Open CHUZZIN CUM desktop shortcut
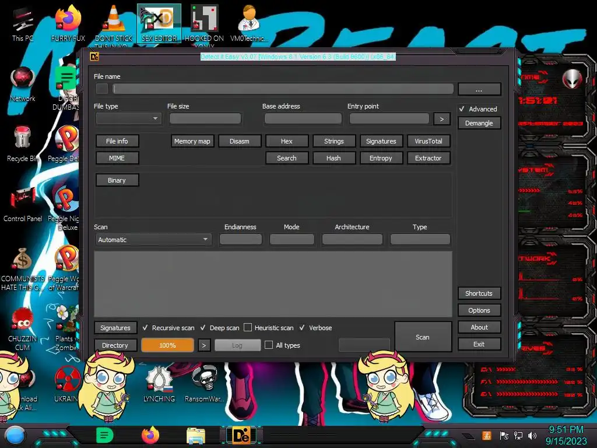Screen dimensions: 597x448 [23, 328]
